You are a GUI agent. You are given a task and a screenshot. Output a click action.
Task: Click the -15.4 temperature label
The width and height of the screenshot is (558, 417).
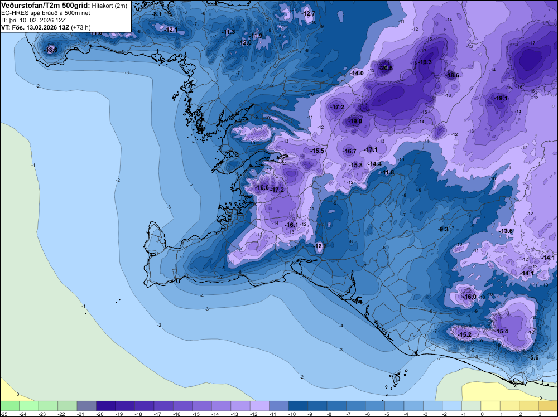(x=501, y=331)
